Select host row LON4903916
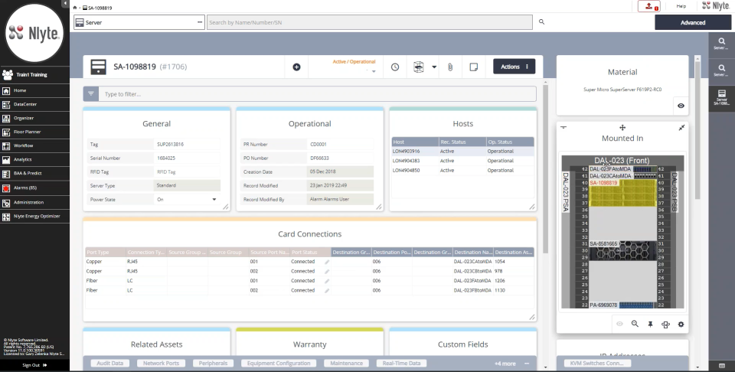The image size is (735, 372). pyautogui.click(x=462, y=152)
